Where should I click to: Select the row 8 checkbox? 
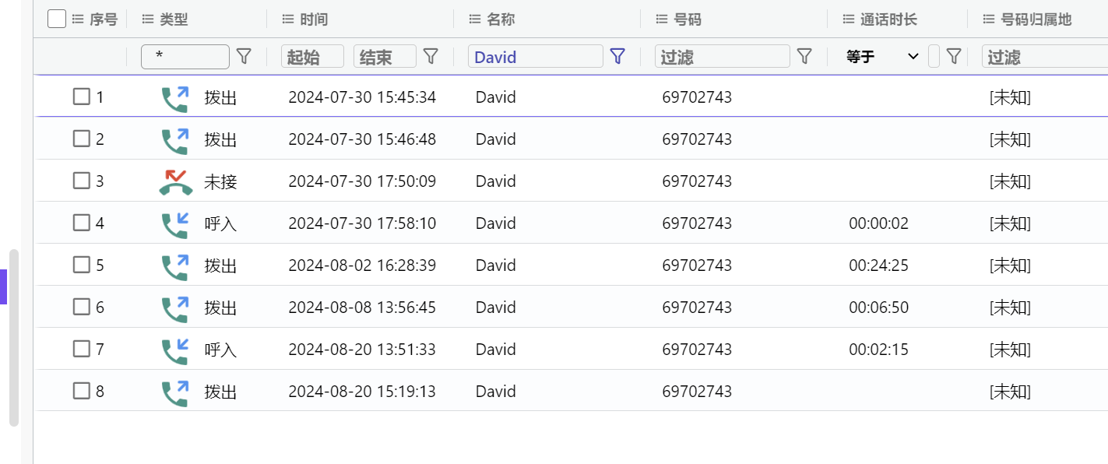[82, 391]
